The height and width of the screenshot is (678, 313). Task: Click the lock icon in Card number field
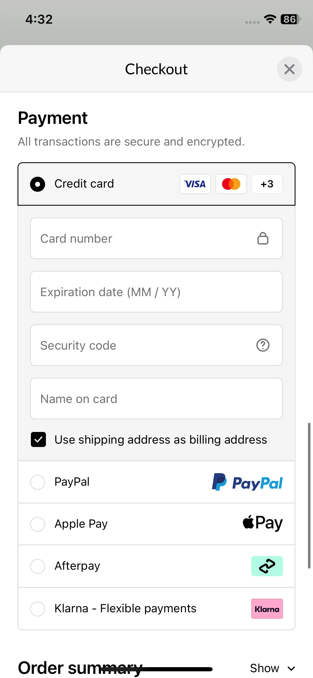(x=263, y=239)
